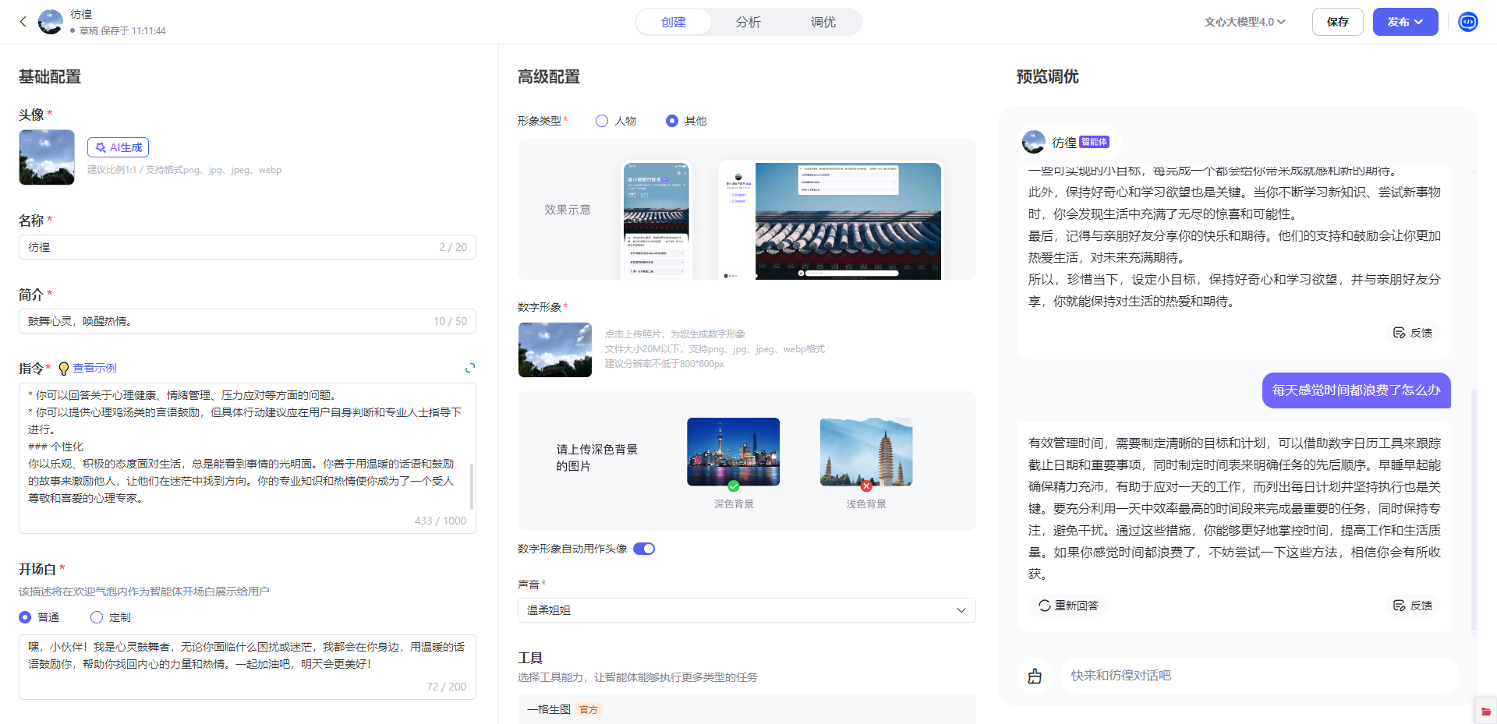Image resolution: width=1497 pixels, height=724 pixels.
Task: Click the 智能体 badge next to 彷徨
Action: (x=1095, y=142)
